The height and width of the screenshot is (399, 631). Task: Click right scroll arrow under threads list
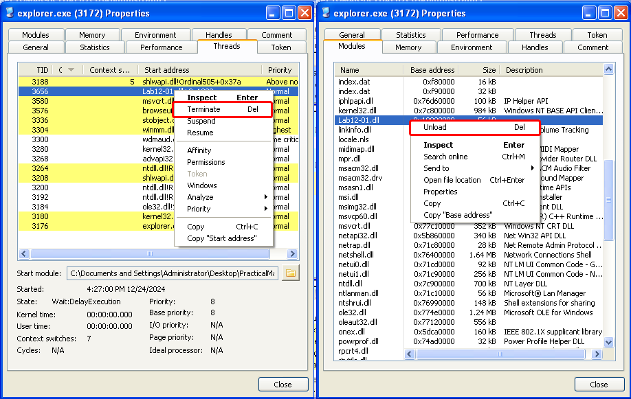pos(292,254)
